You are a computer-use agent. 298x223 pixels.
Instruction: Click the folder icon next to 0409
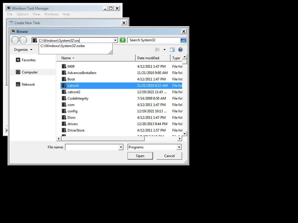point(64,66)
